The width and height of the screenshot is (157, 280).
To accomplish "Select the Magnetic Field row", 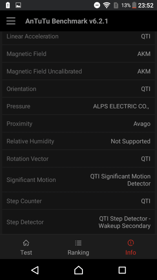I will point(78,54).
